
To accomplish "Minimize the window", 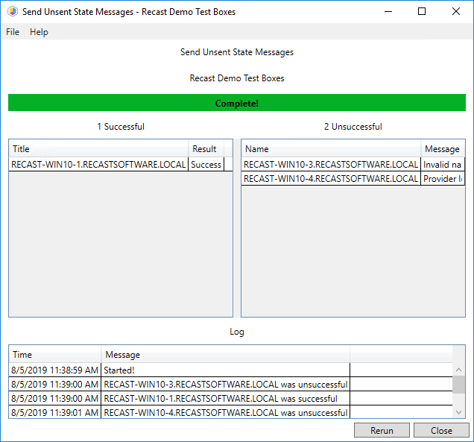I will tap(388, 11).
